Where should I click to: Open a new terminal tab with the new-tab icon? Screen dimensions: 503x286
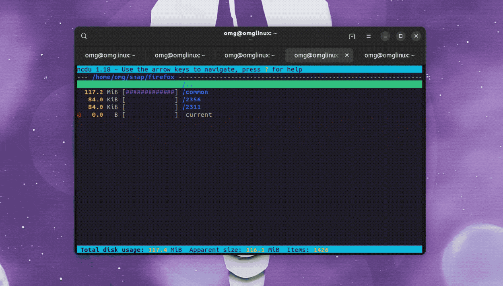pos(352,36)
